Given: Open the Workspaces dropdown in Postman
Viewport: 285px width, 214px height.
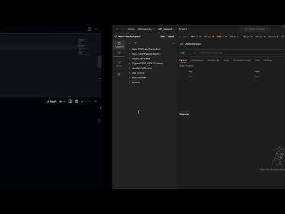Looking at the screenshot, I should pyautogui.click(x=146, y=29).
